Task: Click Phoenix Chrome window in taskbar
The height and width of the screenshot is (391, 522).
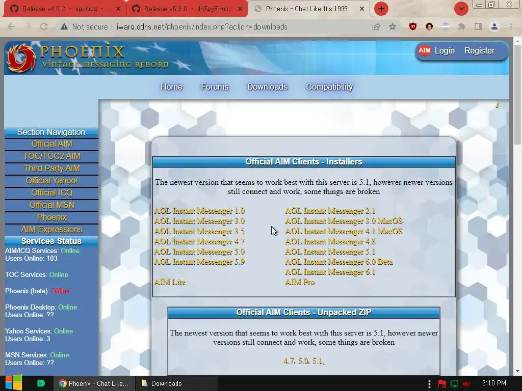Action: (94, 383)
